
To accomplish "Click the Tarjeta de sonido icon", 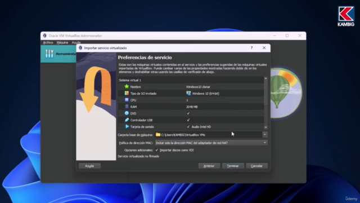I will pyautogui.click(x=127, y=126).
